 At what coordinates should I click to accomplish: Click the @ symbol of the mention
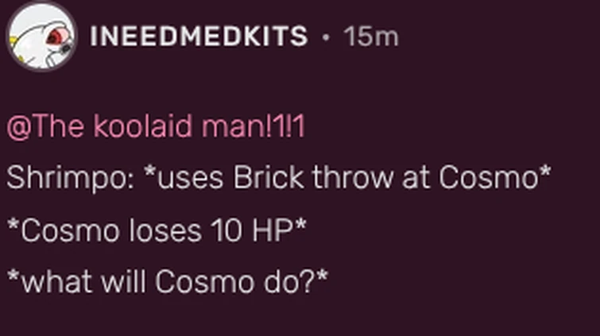click(19, 127)
